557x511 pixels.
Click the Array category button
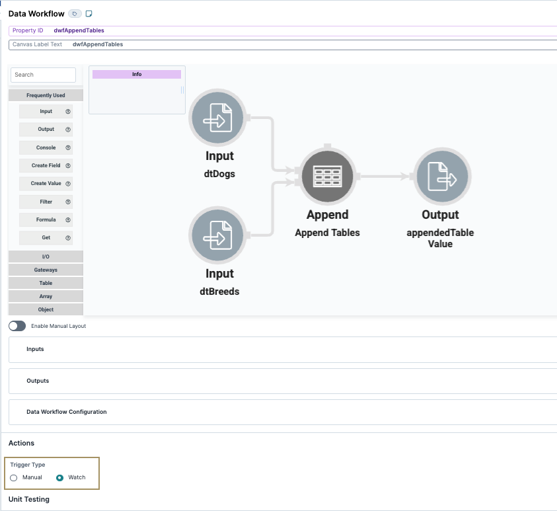point(44,295)
